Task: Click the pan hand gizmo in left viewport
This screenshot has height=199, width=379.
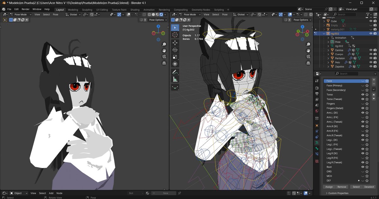Action: click(164, 50)
